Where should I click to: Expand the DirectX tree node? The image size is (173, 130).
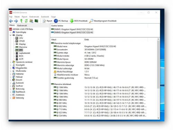[x=10, y=80]
